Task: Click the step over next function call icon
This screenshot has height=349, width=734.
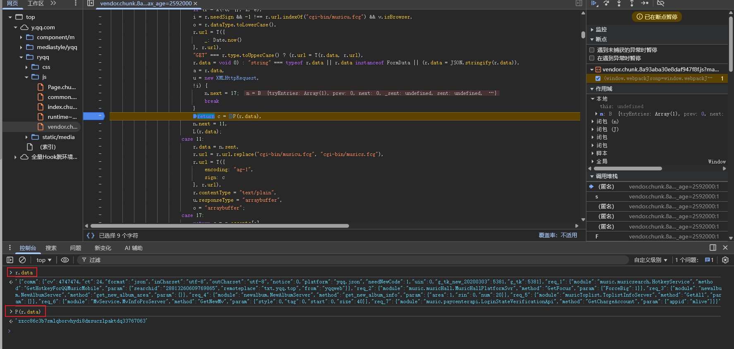Action: coord(607,3)
